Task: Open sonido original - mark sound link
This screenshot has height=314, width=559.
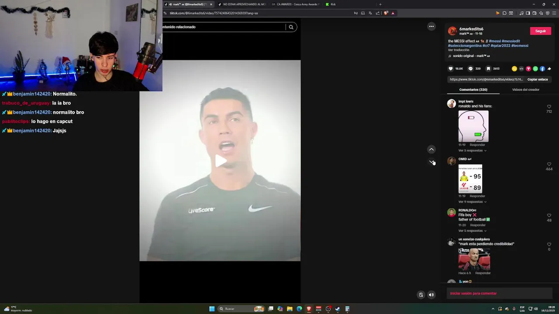Action: (x=471, y=56)
